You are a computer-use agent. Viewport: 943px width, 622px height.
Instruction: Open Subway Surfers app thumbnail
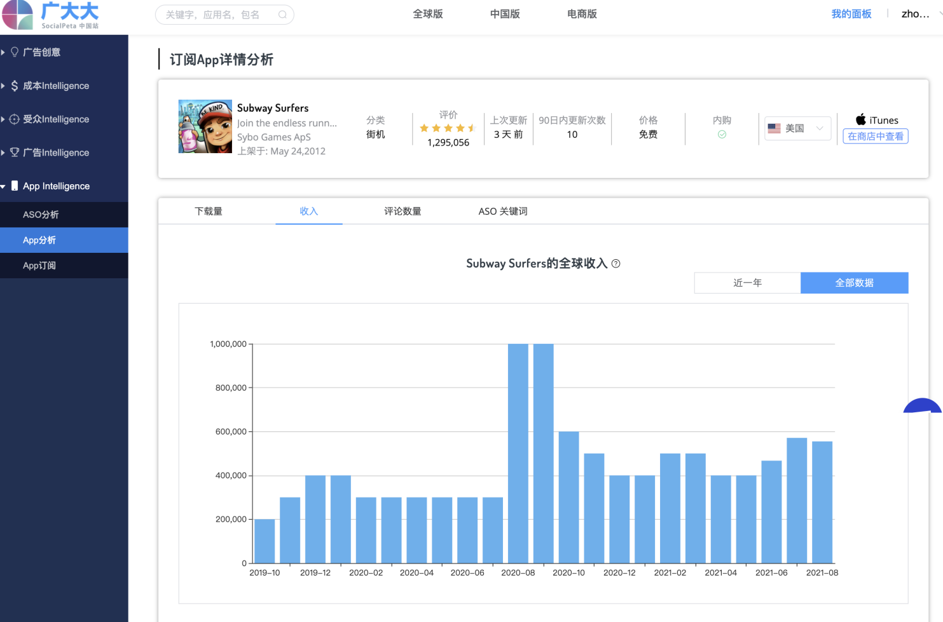point(205,126)
